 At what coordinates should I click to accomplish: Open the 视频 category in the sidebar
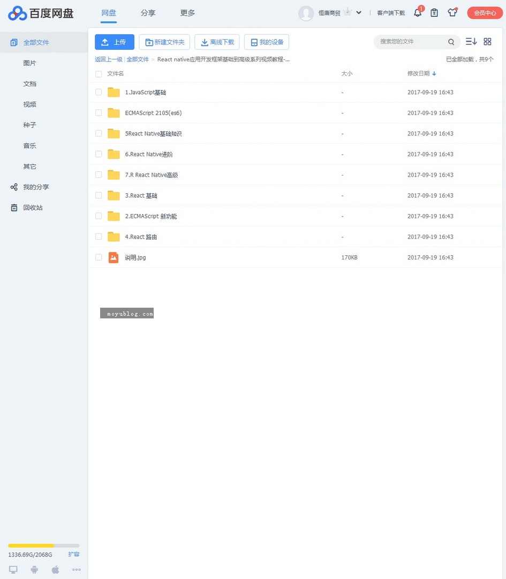click(x=29, y=104)
